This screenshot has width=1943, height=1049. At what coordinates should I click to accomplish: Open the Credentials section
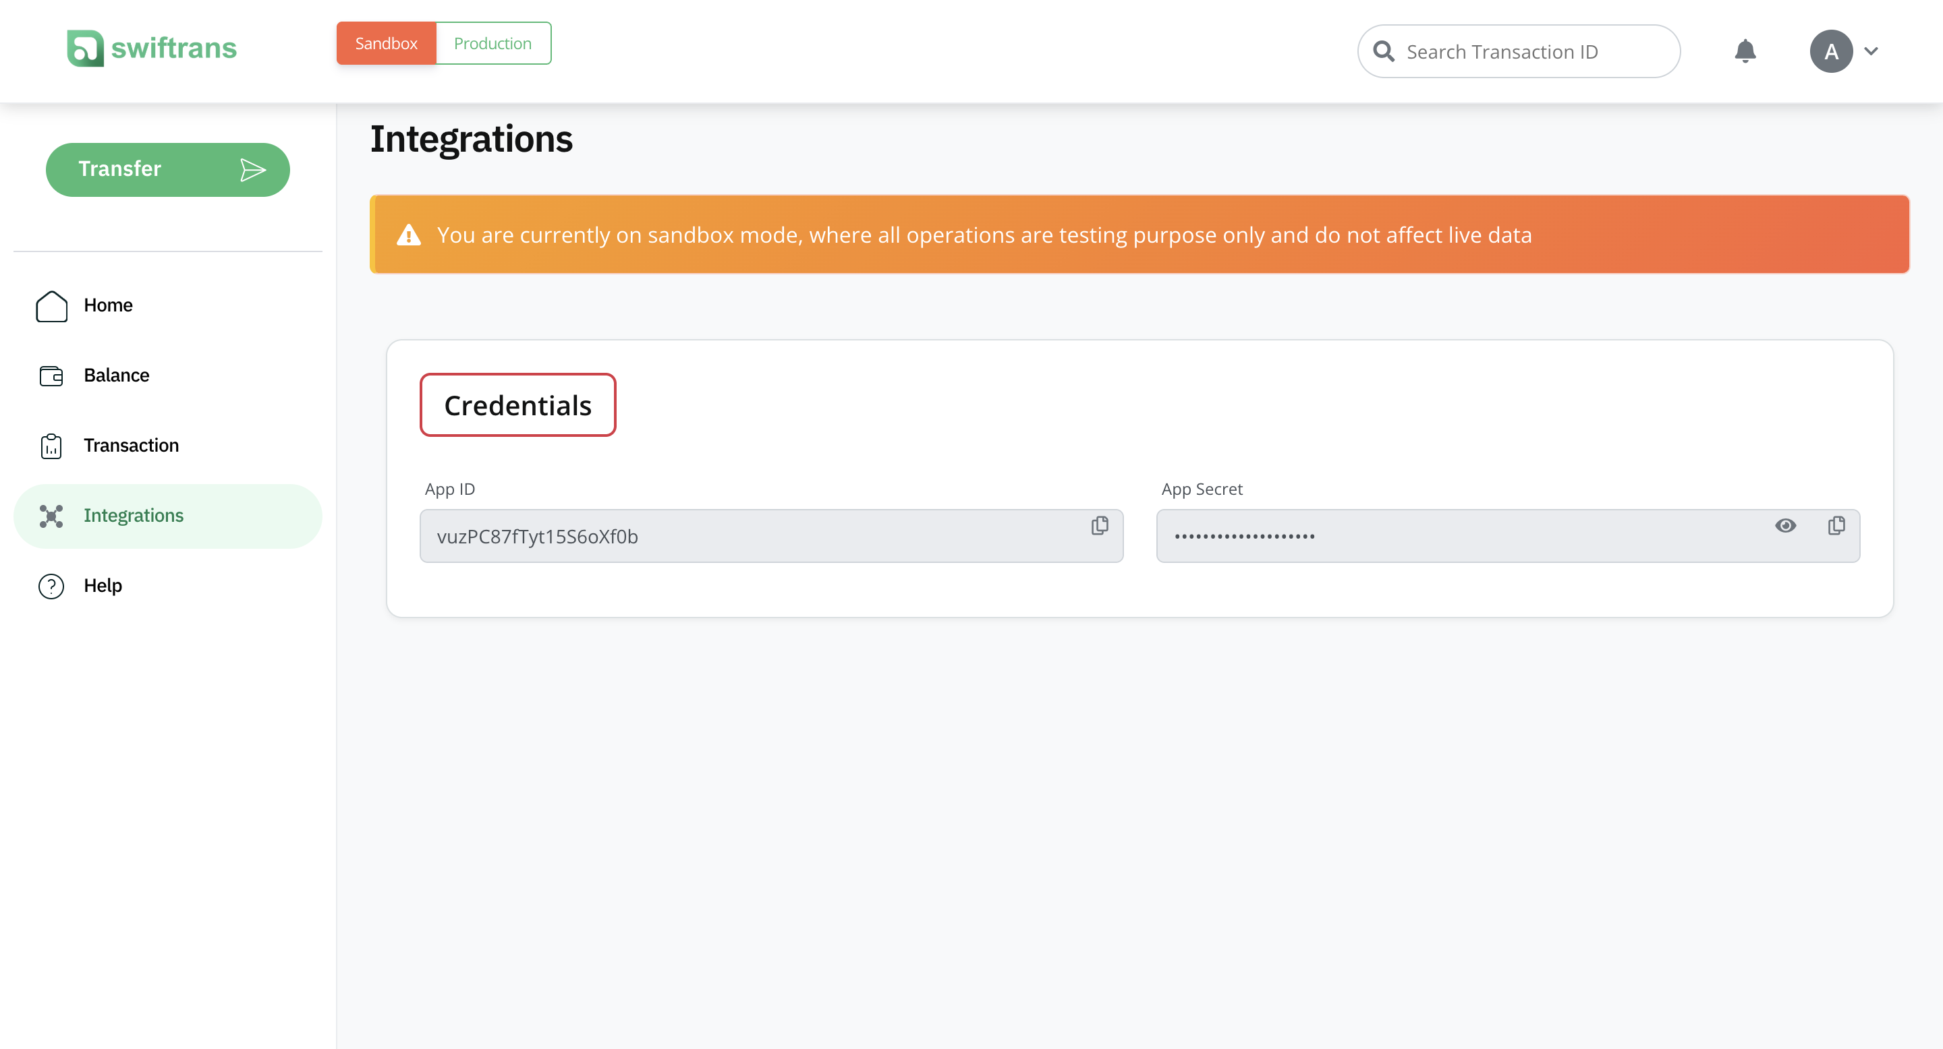pos(517,404)
